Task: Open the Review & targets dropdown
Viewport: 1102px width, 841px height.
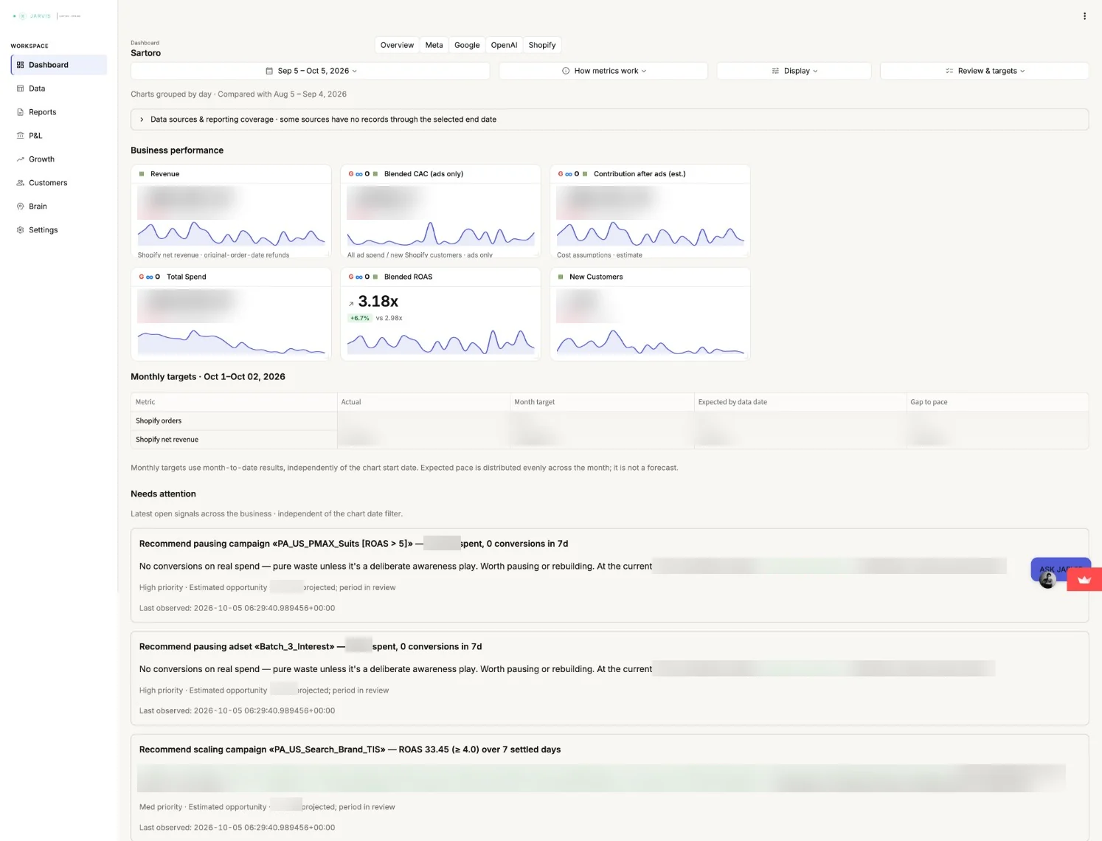Action: [985, 71]
